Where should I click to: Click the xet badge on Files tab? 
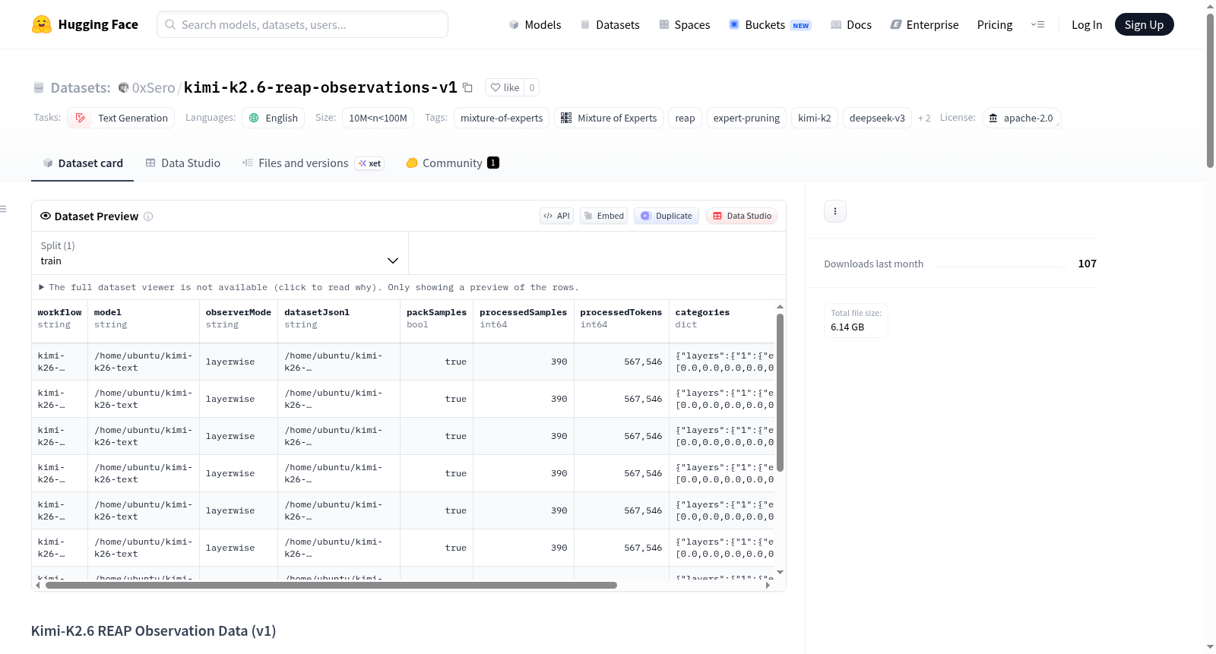pyautogui.click(x=370, y=163)
